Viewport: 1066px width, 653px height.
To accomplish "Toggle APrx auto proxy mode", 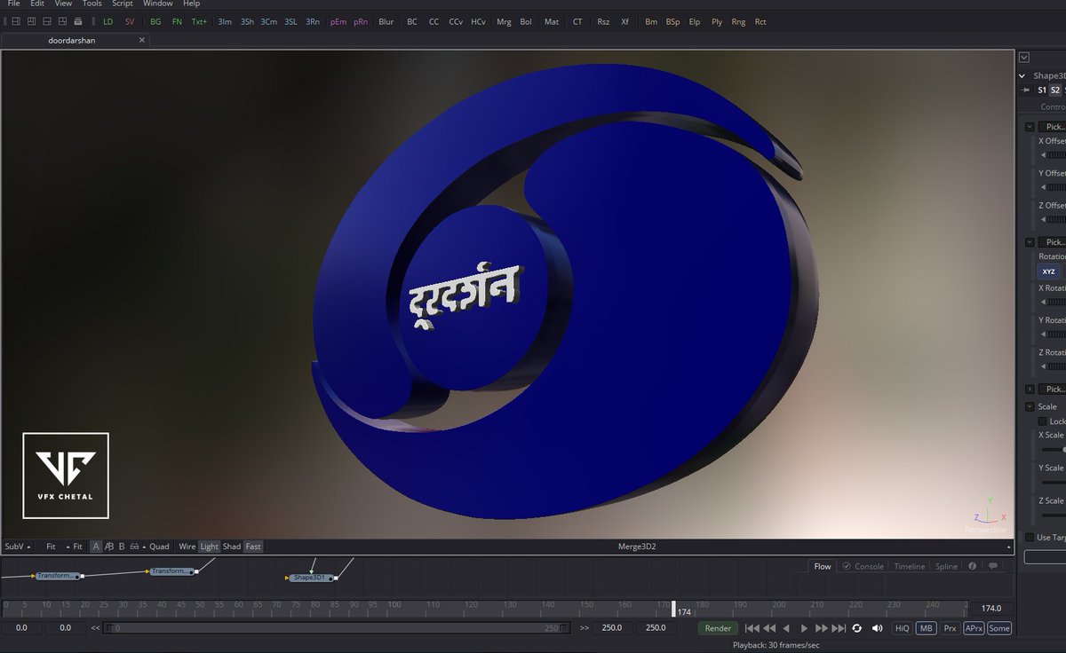I will coord(975,628).
